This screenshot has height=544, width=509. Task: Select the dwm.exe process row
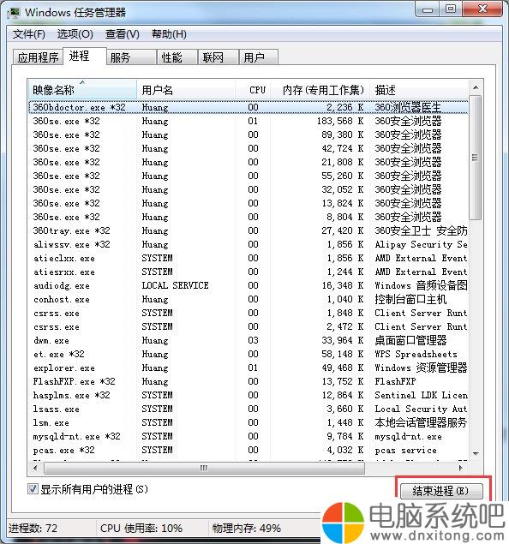249,340
